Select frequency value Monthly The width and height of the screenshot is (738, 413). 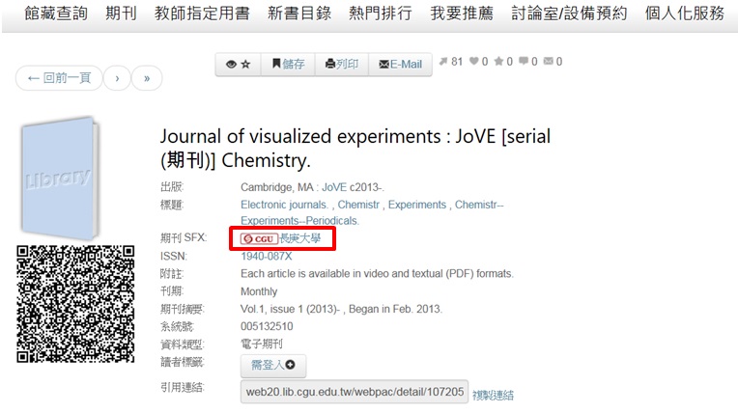click(x=259, y=291)
